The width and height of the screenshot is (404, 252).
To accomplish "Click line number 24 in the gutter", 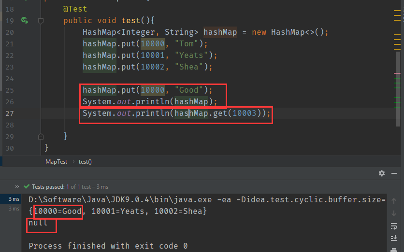I will pos(10,79).
